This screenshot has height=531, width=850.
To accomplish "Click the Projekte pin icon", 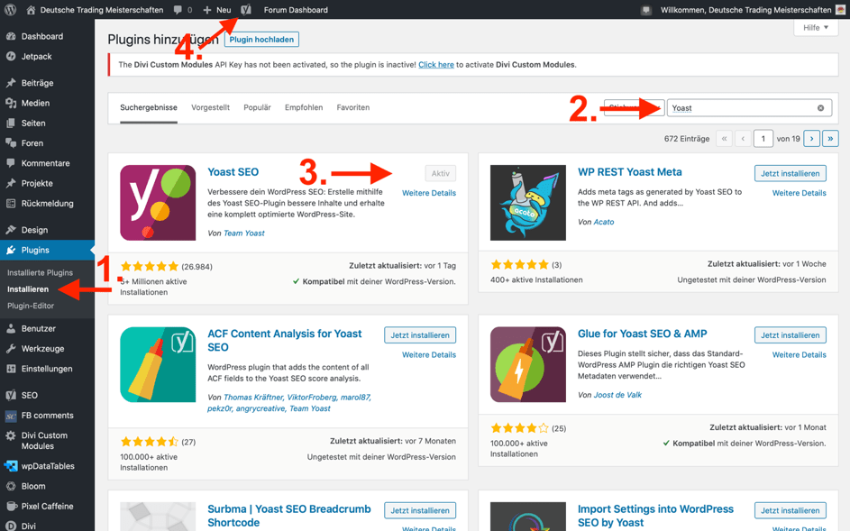I will [x=11, y=183].
